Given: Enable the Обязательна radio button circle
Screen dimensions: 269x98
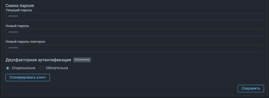Looking at the screenshot, I should [41, 68].
